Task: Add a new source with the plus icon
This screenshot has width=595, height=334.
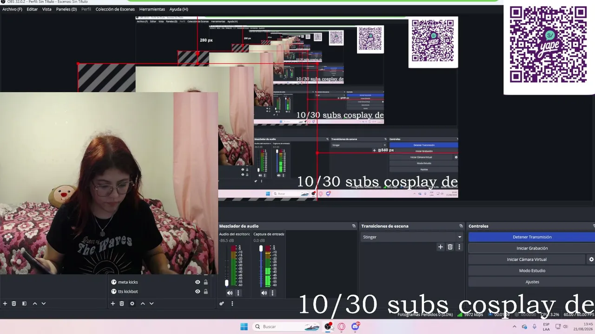Action: pos(112,303)
